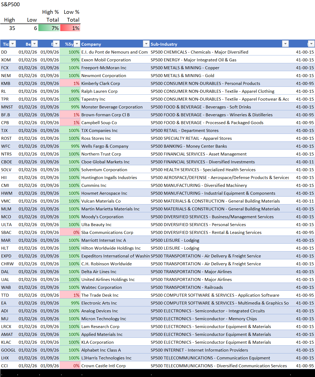Select ticker cell DD

click(x=8, y=52)
